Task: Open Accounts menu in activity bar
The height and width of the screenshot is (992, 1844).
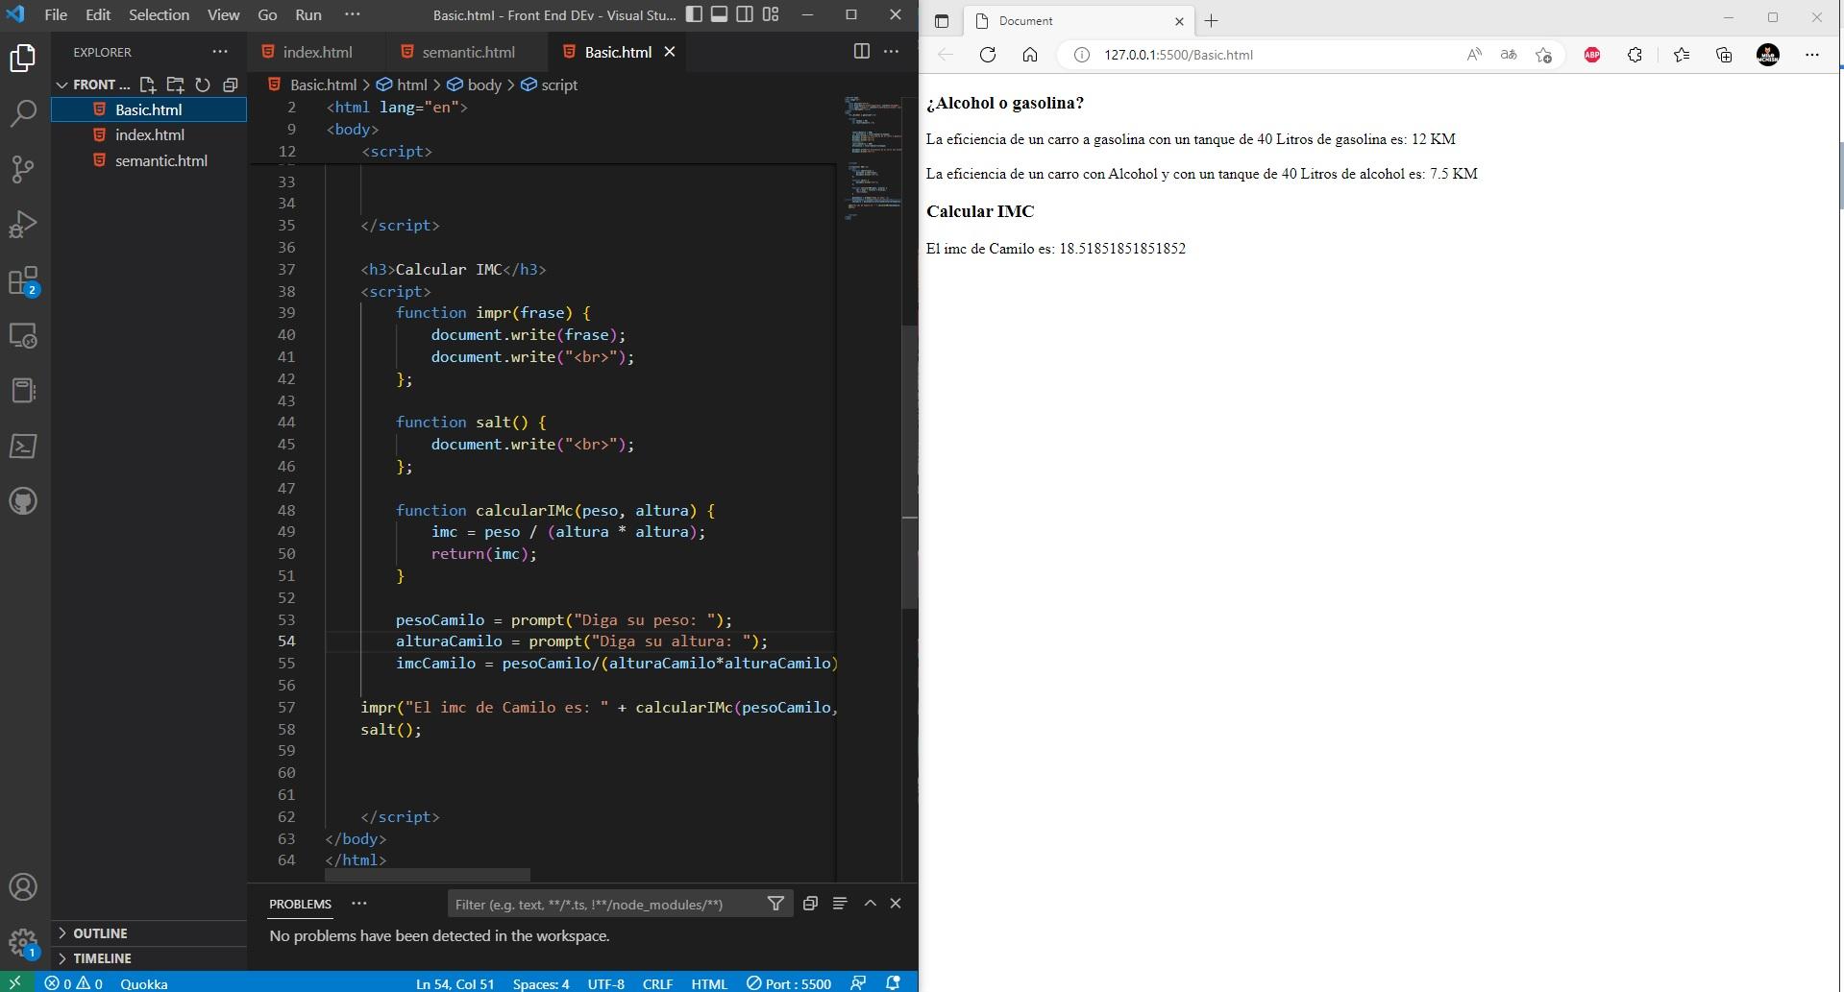Action: [23, 886]
